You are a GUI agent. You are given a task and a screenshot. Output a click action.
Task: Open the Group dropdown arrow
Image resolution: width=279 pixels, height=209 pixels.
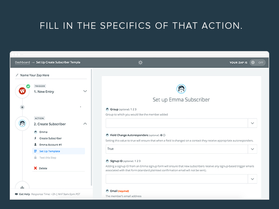tap(252, 123)
